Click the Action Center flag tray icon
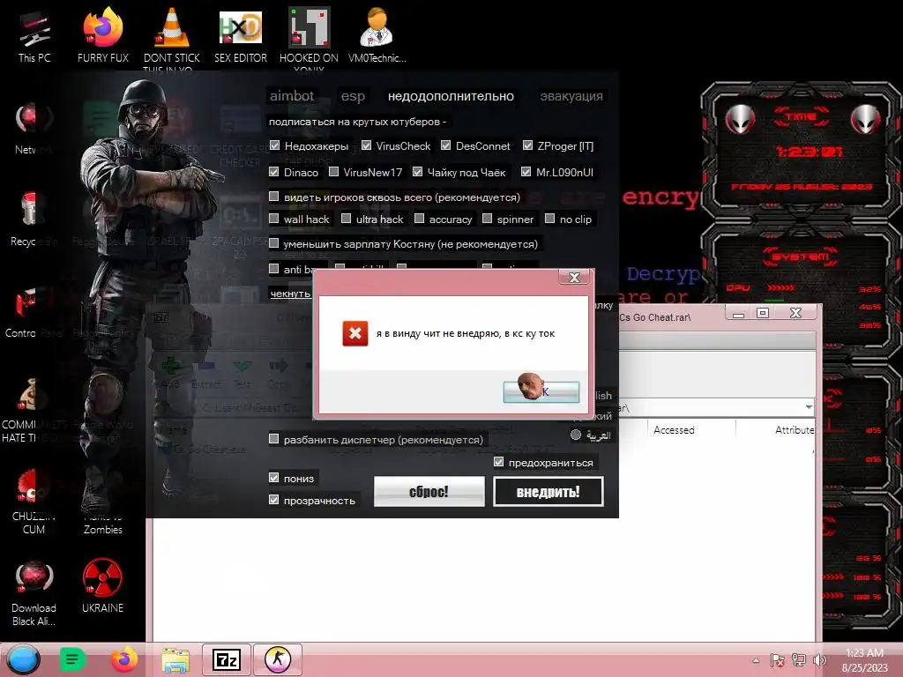The image size is (903, 677). click(777, 660)
